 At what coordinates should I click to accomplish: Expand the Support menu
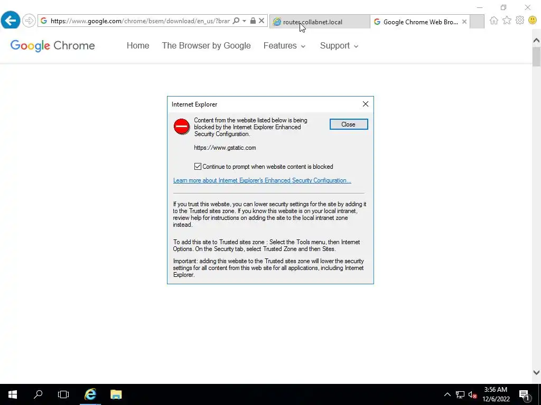[x=339, y=45]
